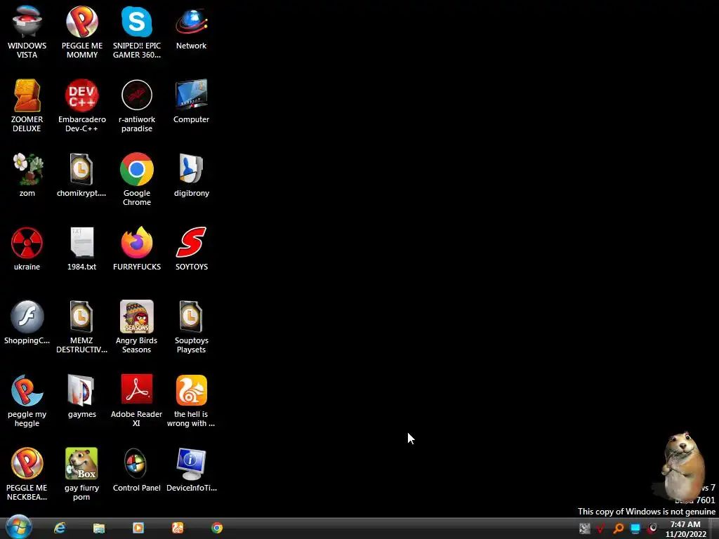Open the media player taskbar button

(138, 528)
